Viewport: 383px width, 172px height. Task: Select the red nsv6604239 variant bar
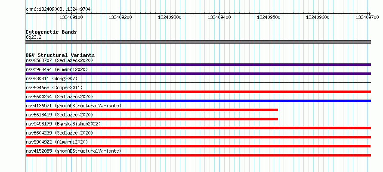click(198, 137)
